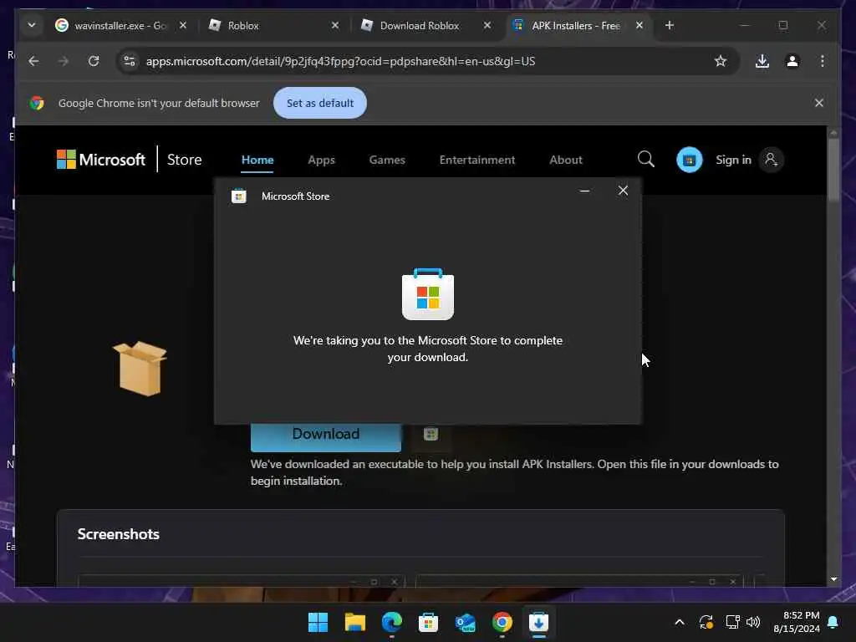856x642 pixels.
Task: Open a new Chrome tab
Action: (x=670, y=25)
